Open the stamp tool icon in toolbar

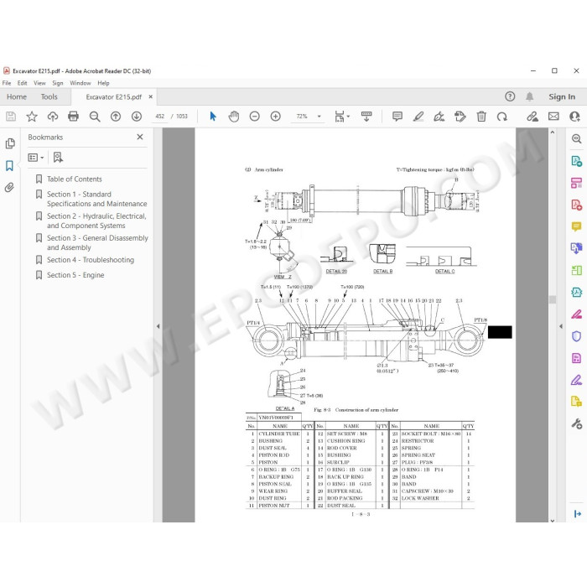(x=460, y=117)
